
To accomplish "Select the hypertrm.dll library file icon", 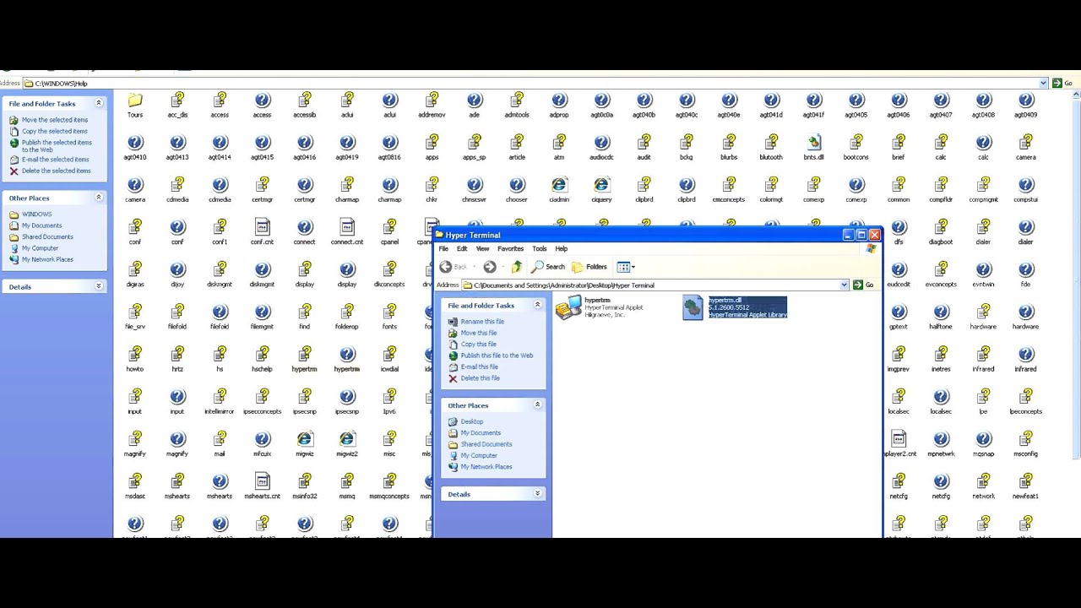I will (693, 307).
